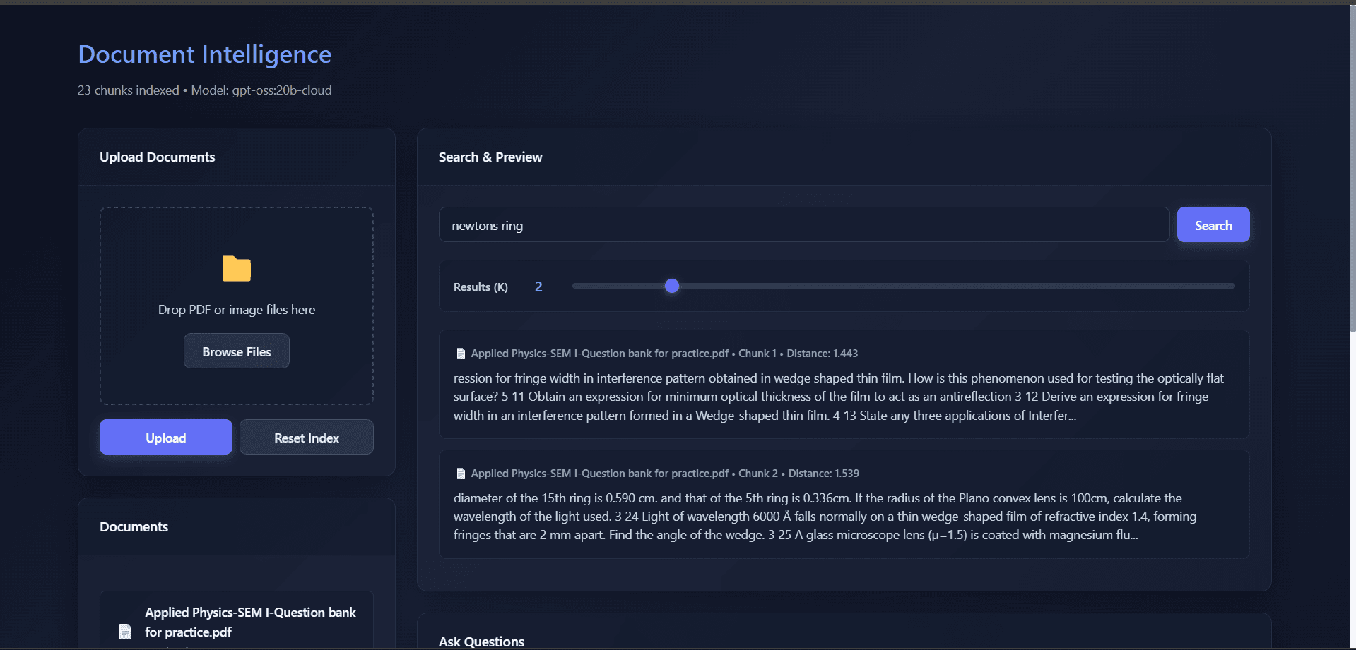Click the Upload button
The width and height of the screenshot is (1356, 650).
166,438
